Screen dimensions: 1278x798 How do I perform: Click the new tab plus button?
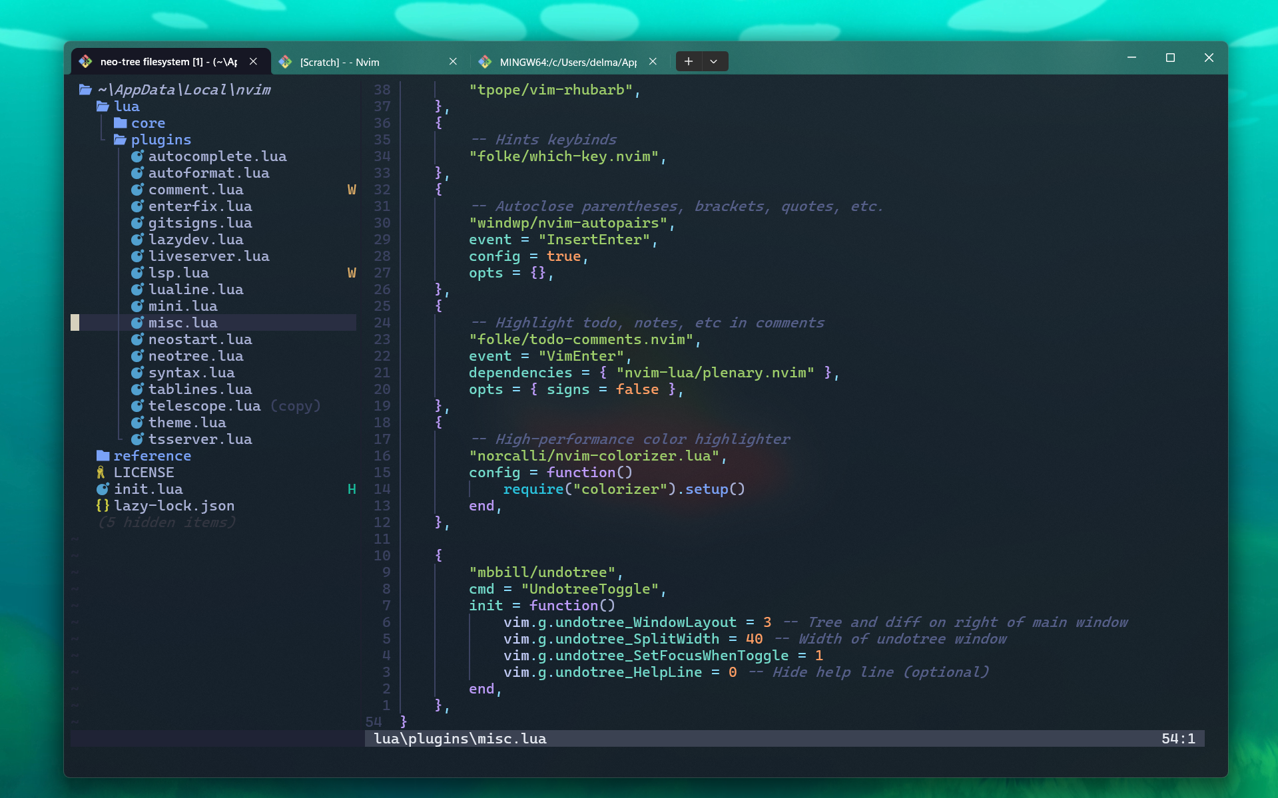688,61
